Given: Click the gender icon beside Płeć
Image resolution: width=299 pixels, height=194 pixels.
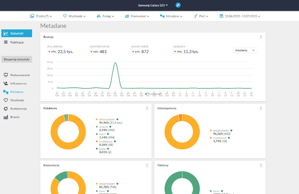Looking at the screenshot, I should [196, 16].
